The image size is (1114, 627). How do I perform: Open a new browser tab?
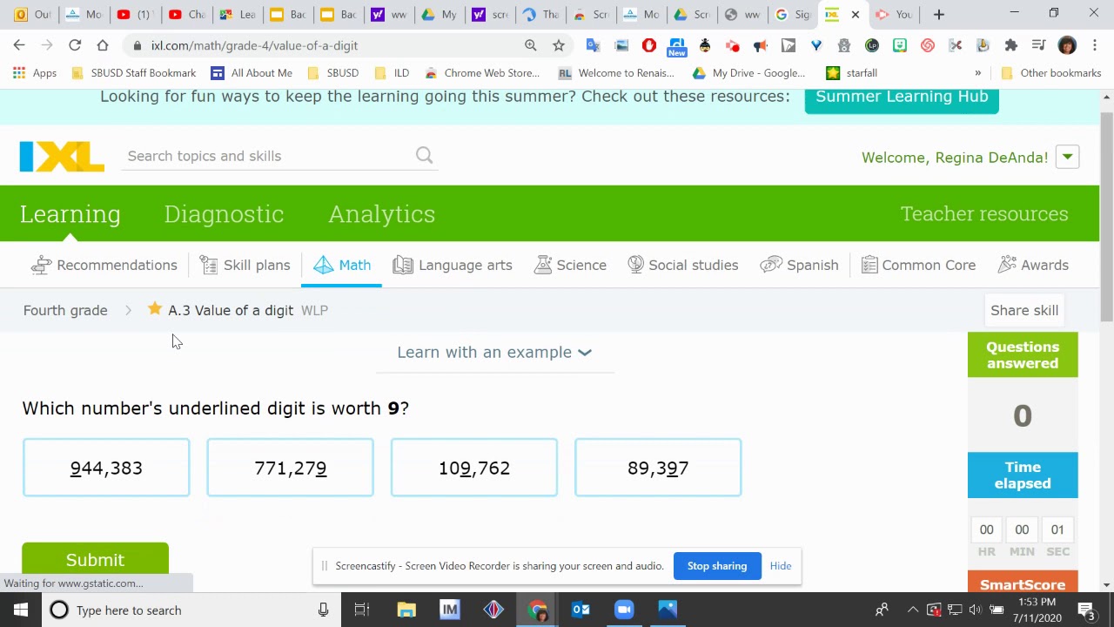pos(938,14)
